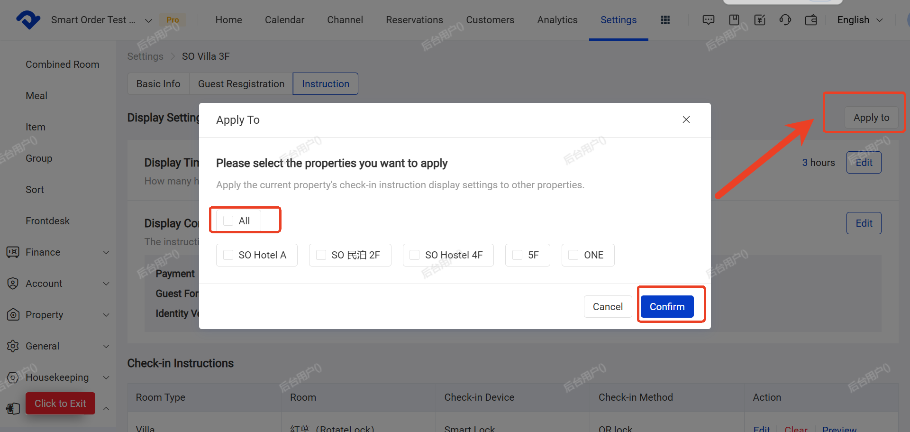910x432 pixels.
Task: Open Group in the sidebar
Action: (x=39, y=158)
